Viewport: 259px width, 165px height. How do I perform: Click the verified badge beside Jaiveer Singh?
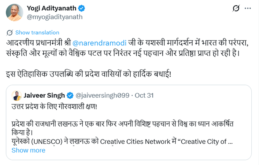point(70,95)
